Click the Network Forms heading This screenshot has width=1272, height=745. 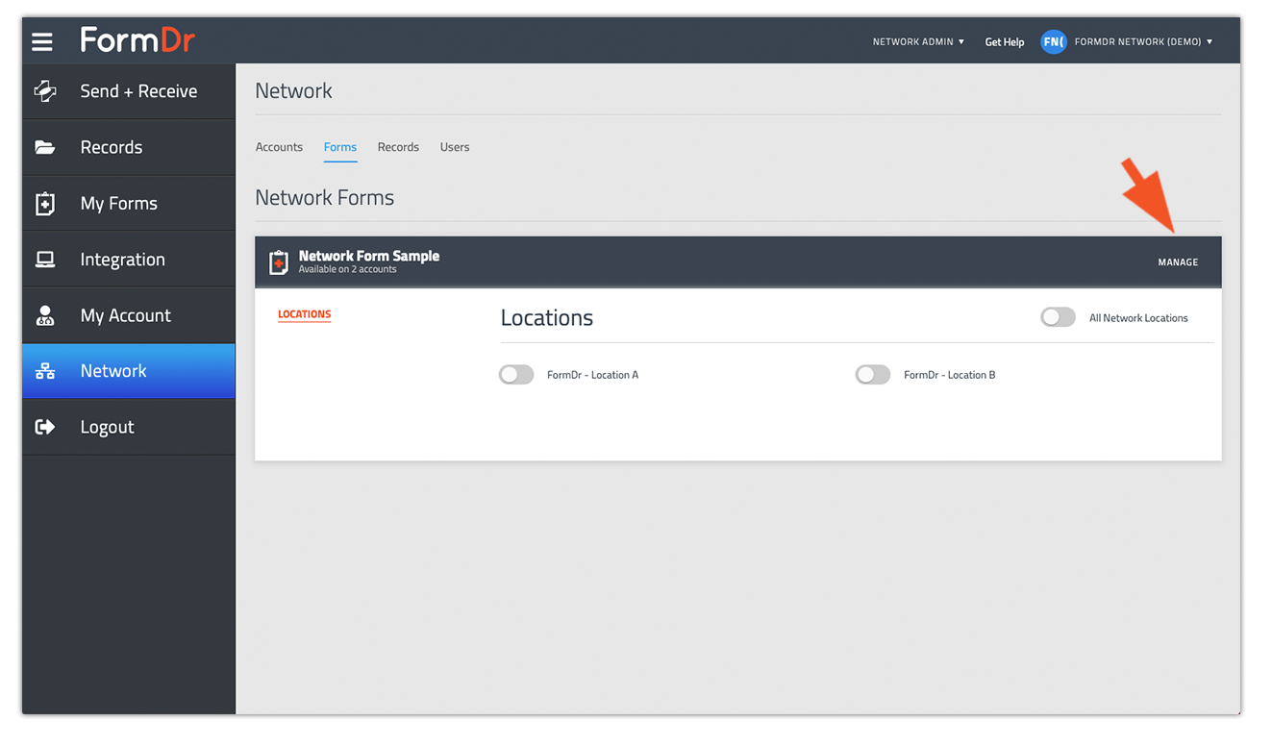pos(325,198)
